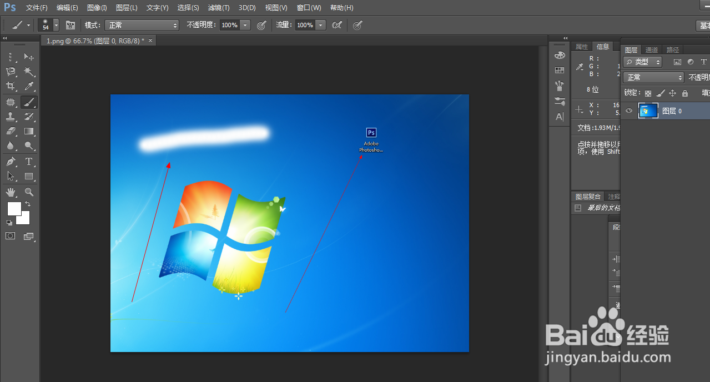Select the Clone Stamp tool

tap(11, 117)
